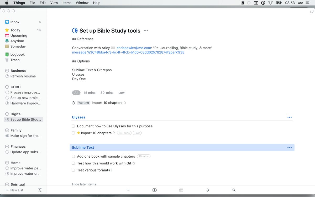Viewport: 315px width, 197px height.
Task: Open the Window menu
Action: click(82, 3)
